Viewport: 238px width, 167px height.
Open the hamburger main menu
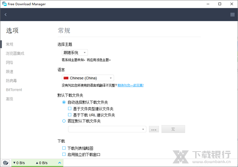tap(232, 15)
